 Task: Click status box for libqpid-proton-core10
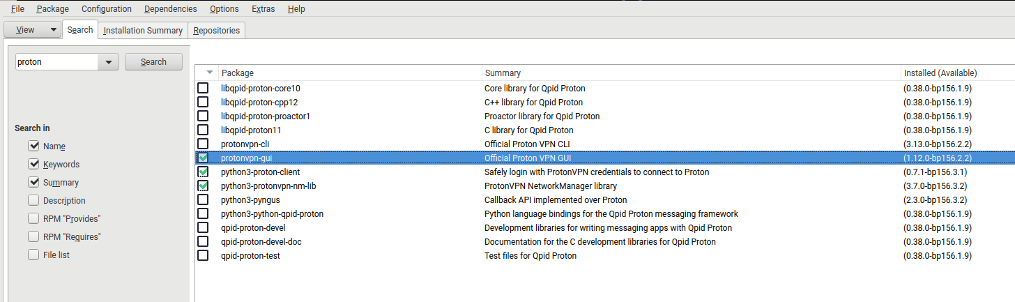tap(203, 88)
